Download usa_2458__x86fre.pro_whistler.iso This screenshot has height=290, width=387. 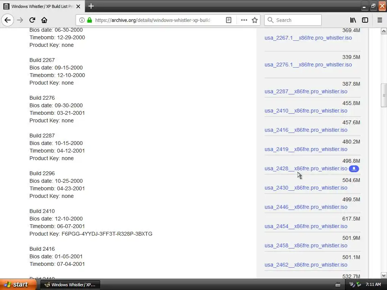pyautogui.click(x=306, y=245)
